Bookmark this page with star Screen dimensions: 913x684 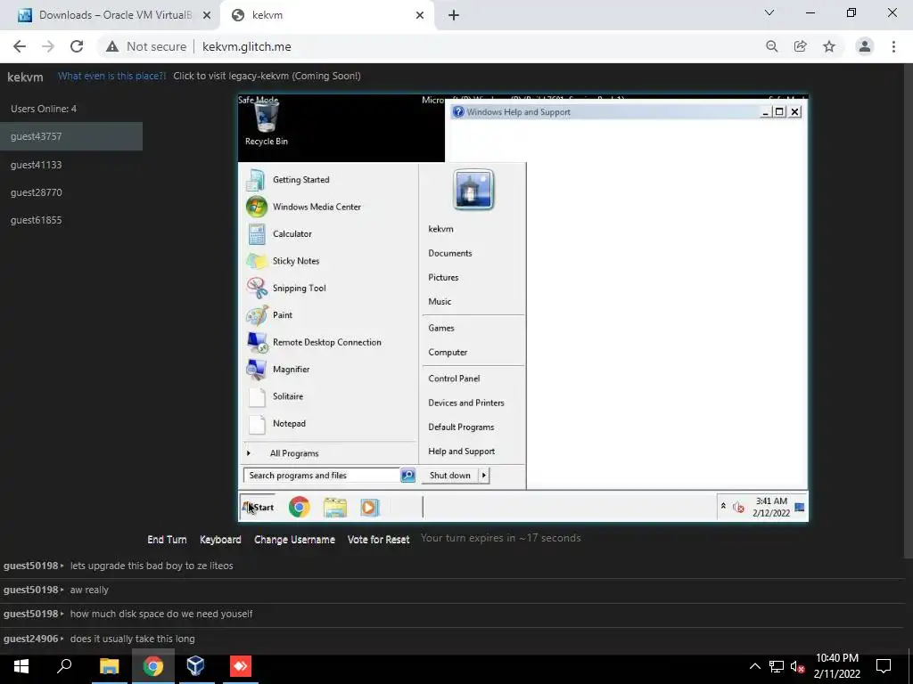(829, 46)
